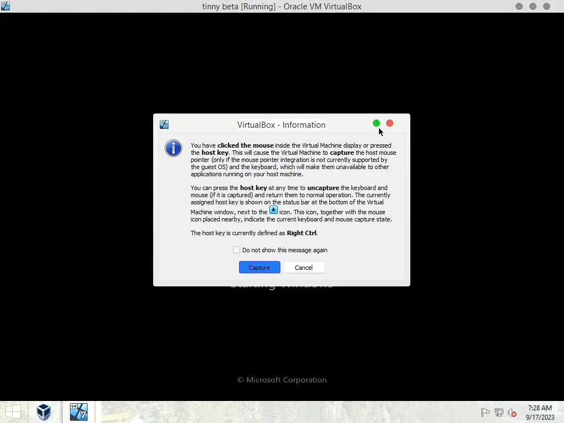Click the VirtualBox icon in dialog title bar
The image size is (564, 423).
pos(164,124)
